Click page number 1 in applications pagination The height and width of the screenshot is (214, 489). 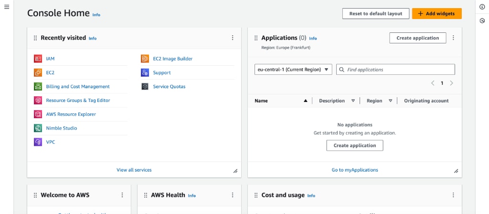442,83
